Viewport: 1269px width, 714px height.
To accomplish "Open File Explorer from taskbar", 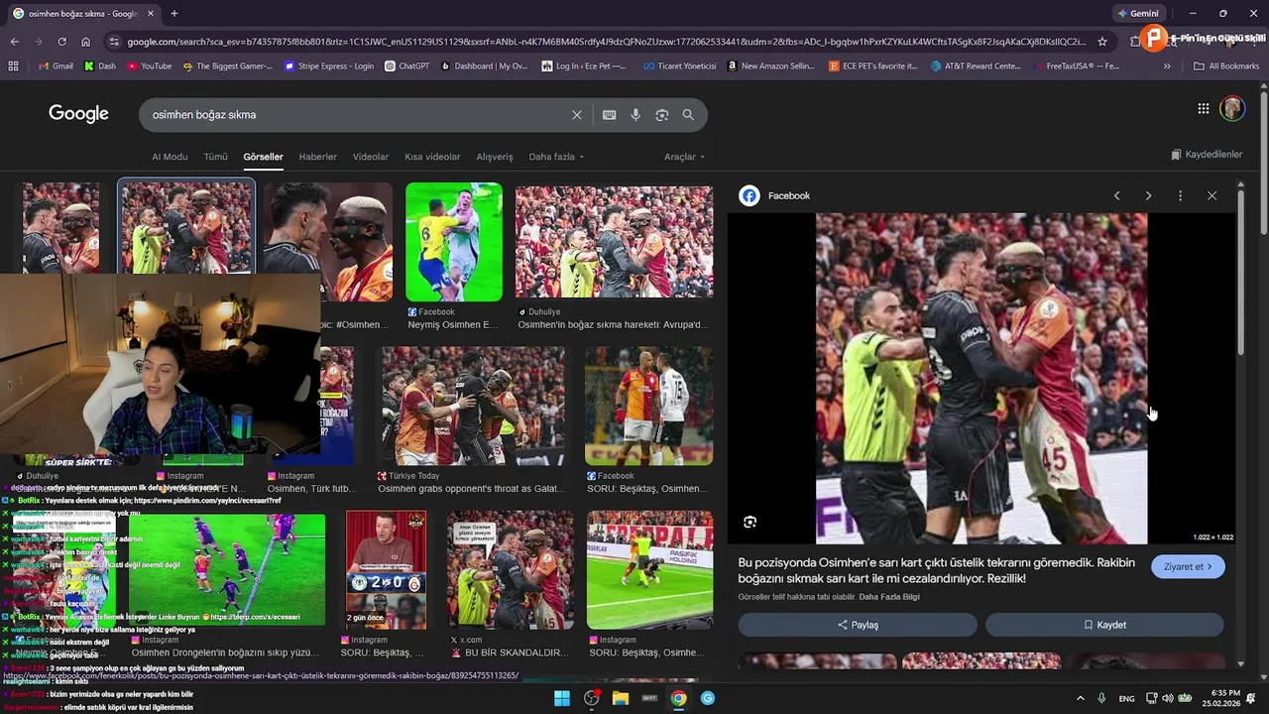I will pos(621,698).
